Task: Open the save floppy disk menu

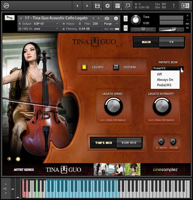Action: 97,6
